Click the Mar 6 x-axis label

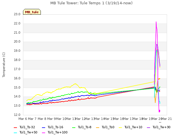[23, 119]
